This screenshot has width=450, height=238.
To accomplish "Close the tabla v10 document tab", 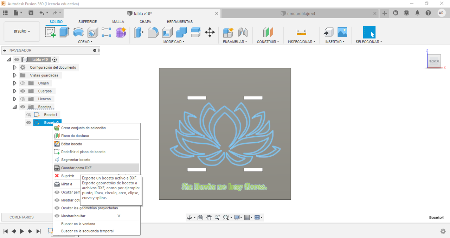I will click(x=217, y=14).
